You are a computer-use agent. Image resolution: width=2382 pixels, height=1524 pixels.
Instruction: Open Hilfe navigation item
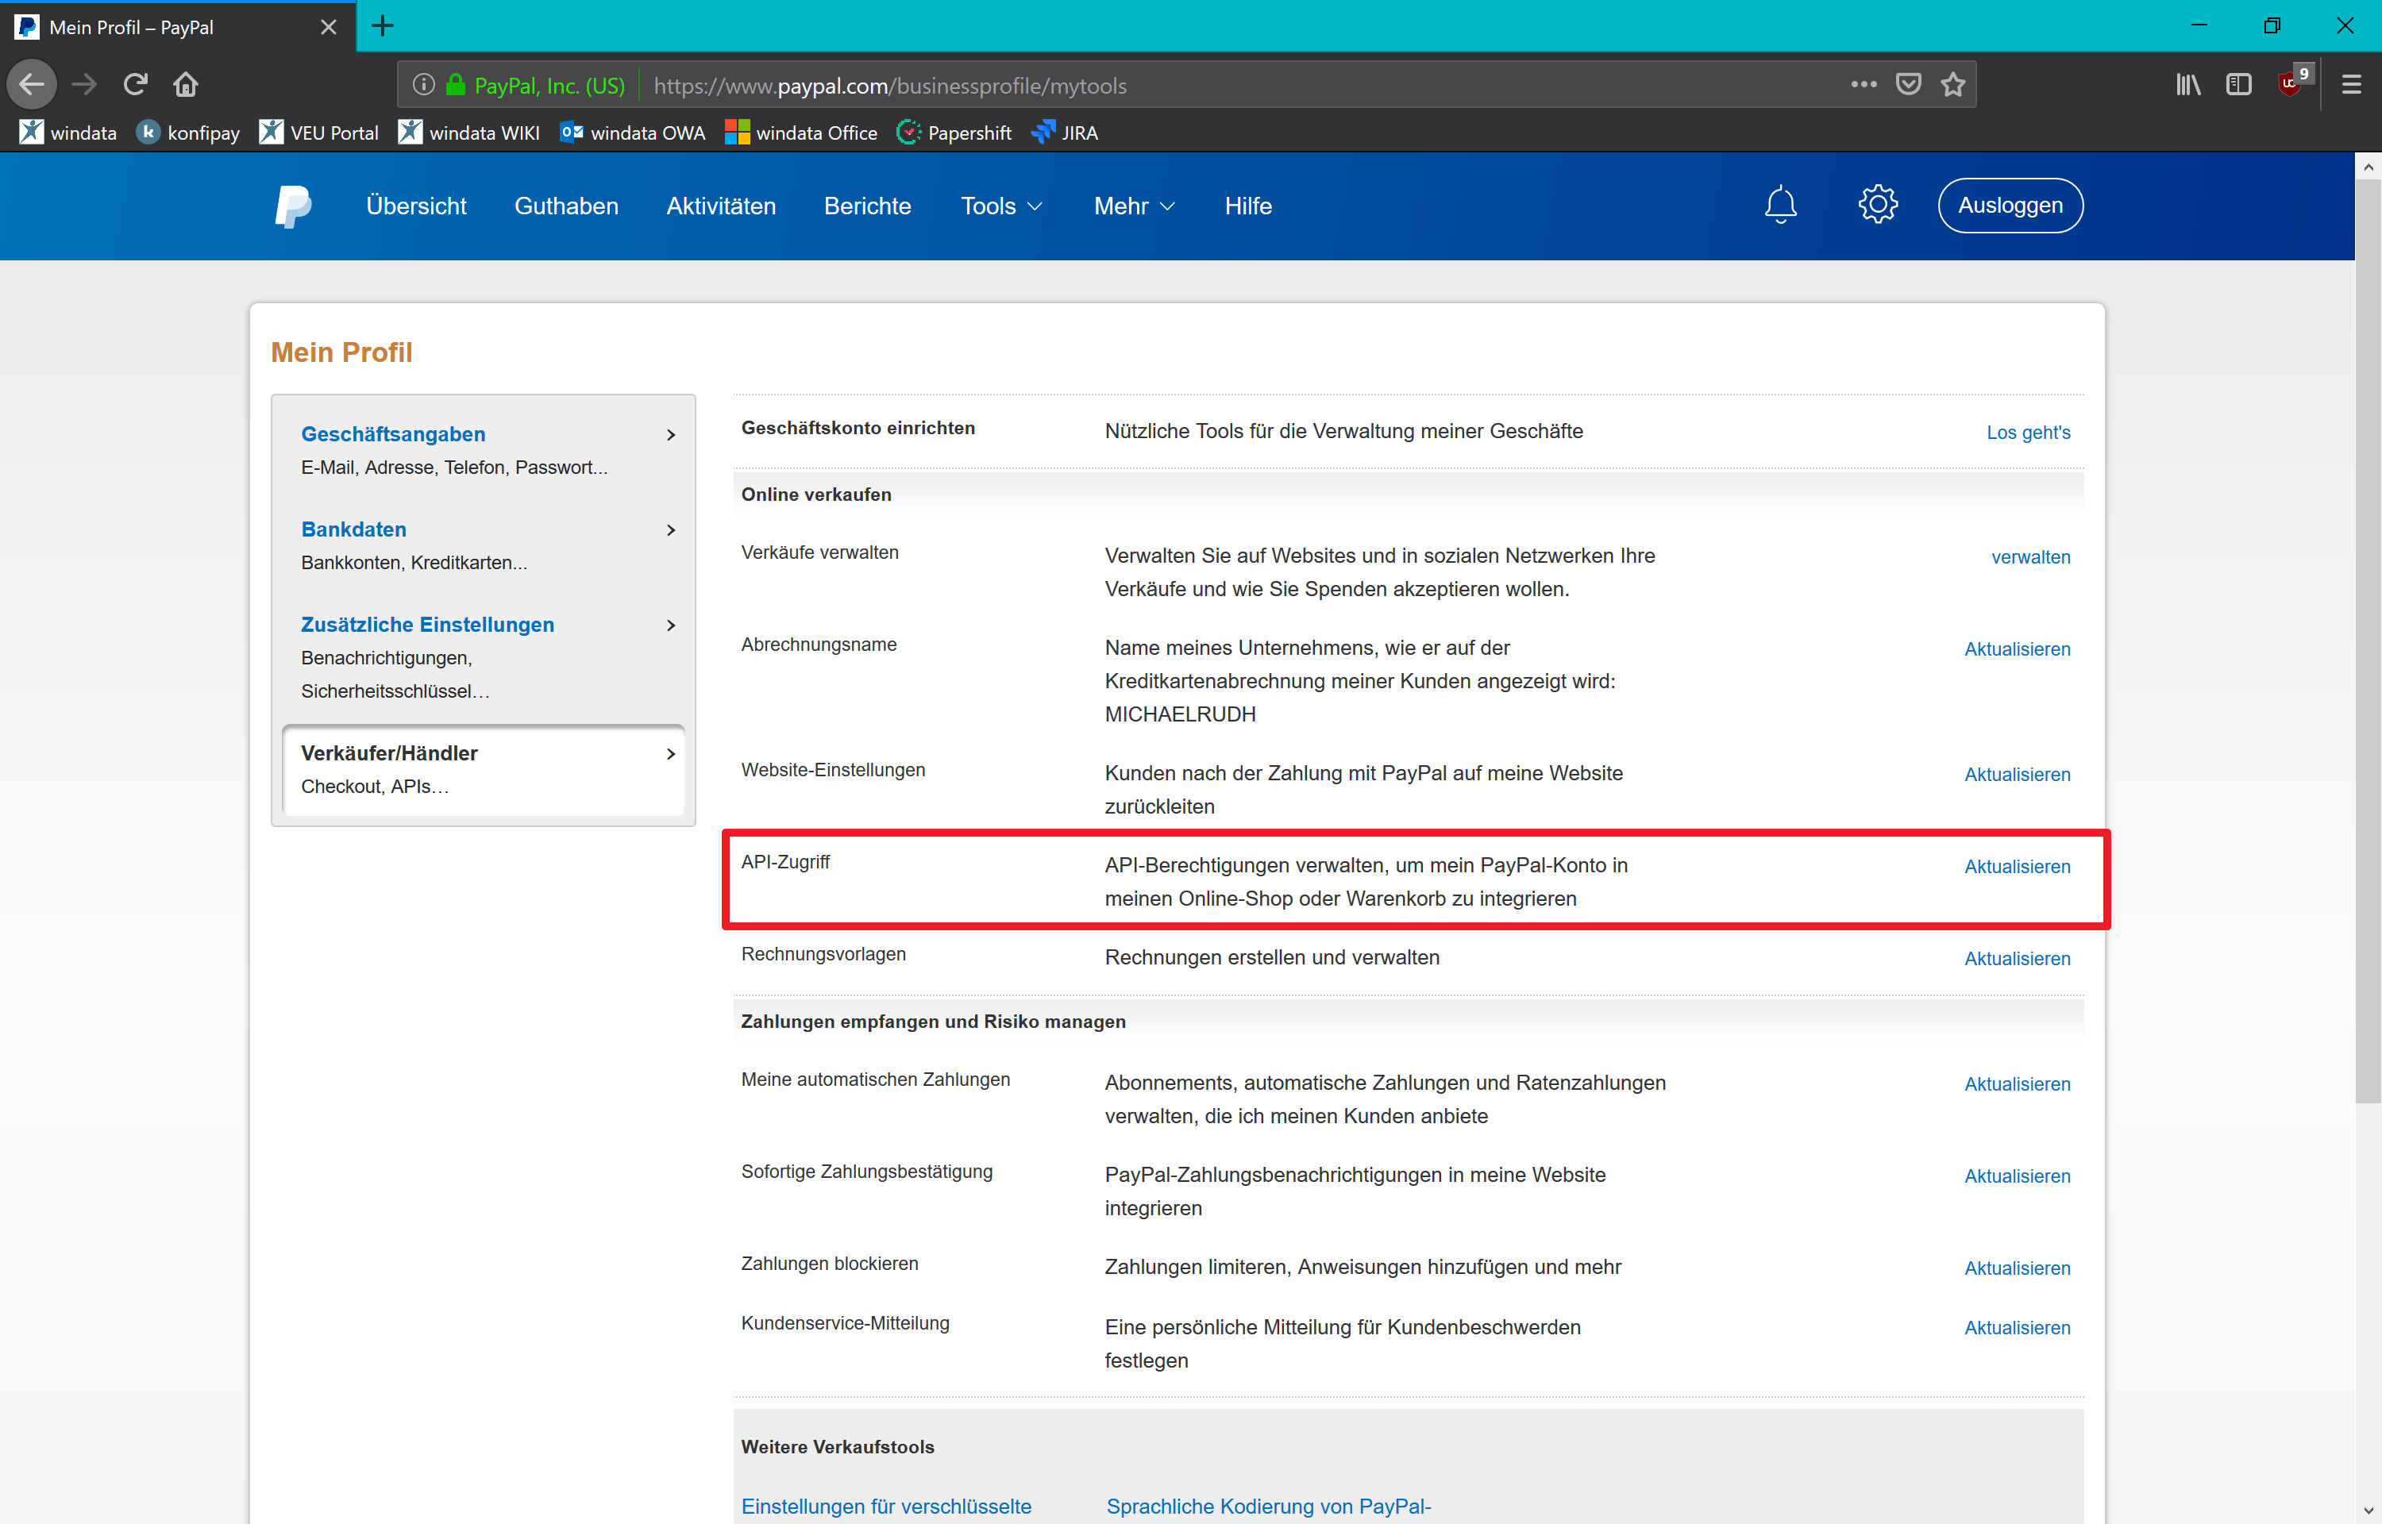click(1248, 206)
